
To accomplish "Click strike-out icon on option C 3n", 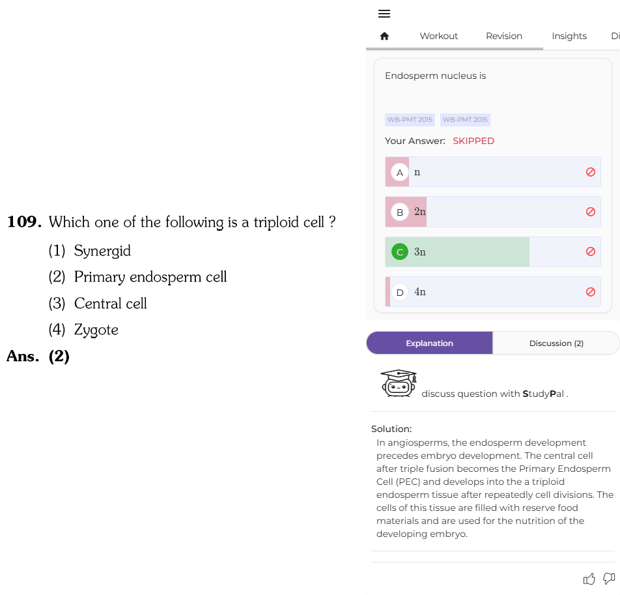I will [x=590, y=252].
